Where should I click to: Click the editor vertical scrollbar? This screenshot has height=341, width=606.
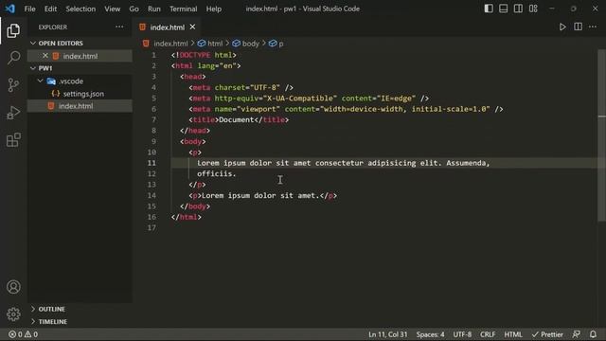pyautogui.click(x=602, y=135)
